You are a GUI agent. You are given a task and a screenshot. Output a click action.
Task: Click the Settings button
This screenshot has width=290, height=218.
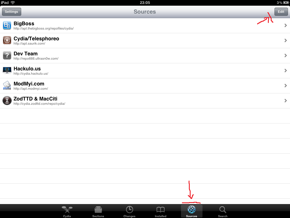pyautogui.click(x=11, y=12)
